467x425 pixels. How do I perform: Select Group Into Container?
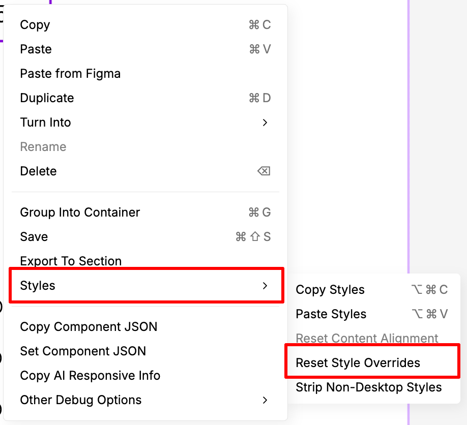[80, 212]
